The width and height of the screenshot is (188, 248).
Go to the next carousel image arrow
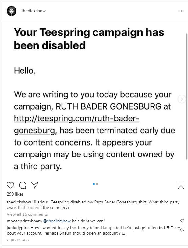[x=182, y=99]
